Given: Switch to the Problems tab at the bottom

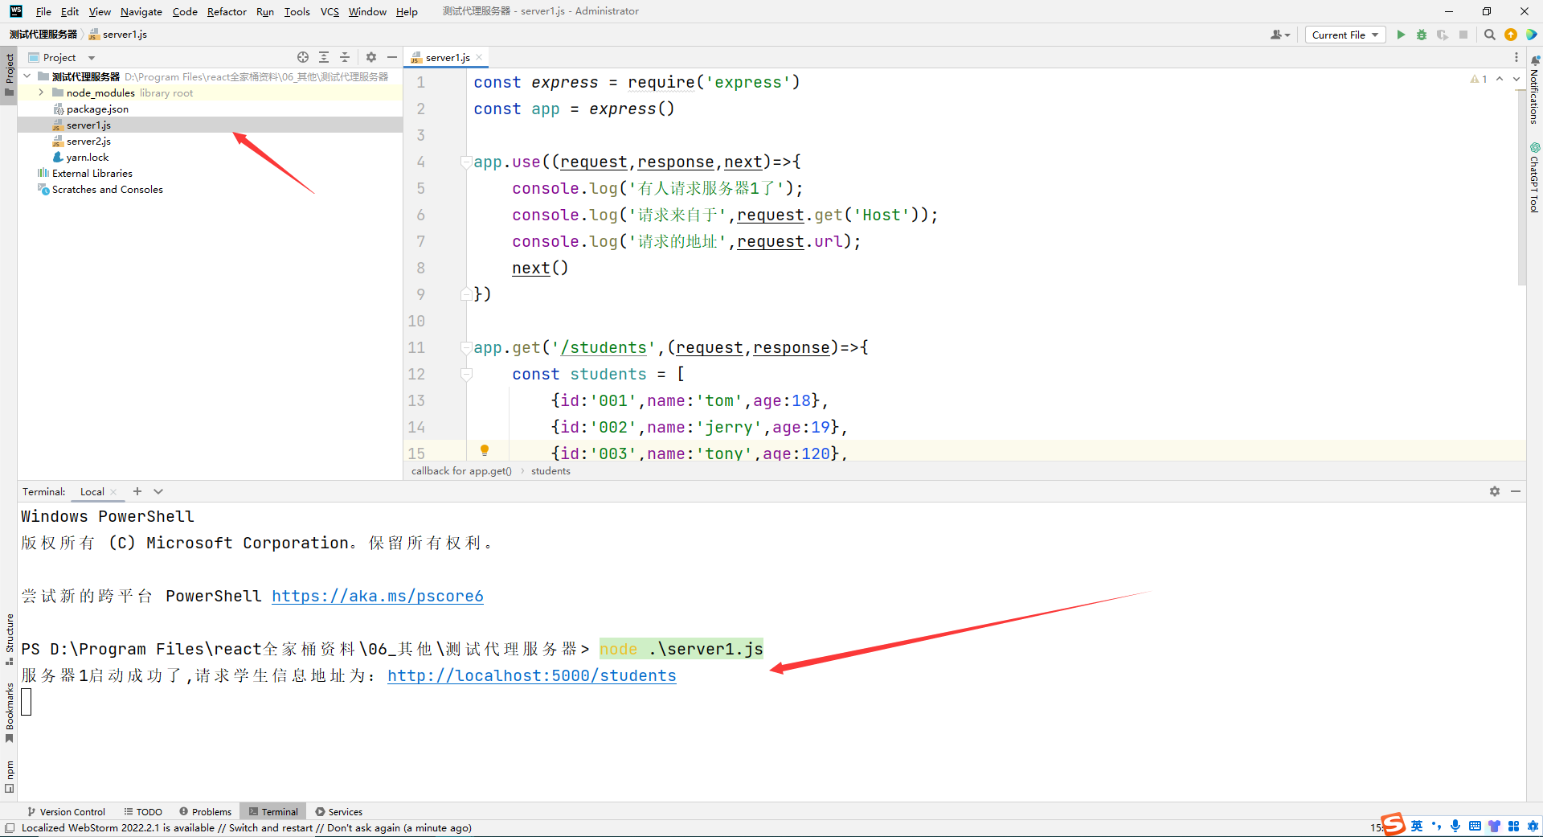Looking at the screenshot, I should pyautogui.click(x=205, y=811).
